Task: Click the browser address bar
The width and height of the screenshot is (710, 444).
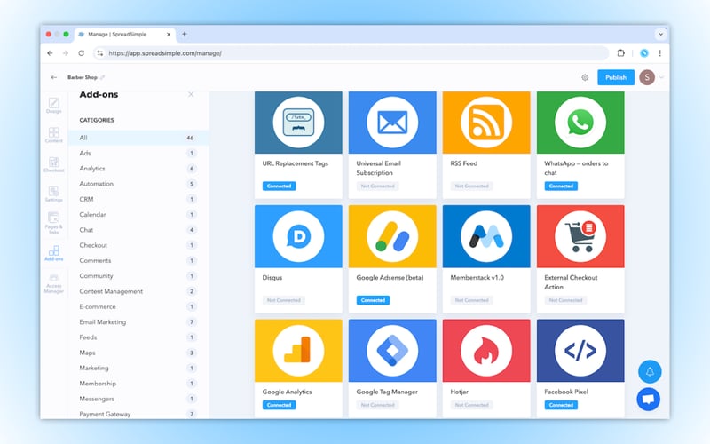Action: point(351,53)
